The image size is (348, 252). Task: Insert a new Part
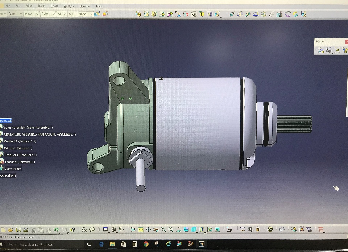[x=154, y=14]
